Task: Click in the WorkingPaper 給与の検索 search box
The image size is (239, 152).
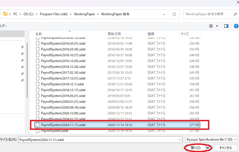Action: click(205, 14)
